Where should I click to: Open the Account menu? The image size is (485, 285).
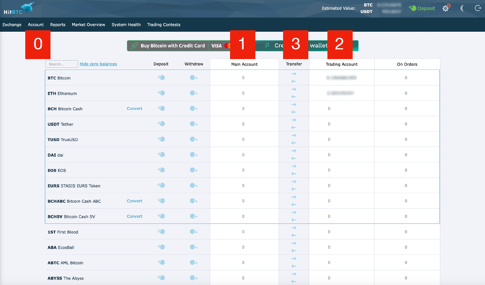click(x=36, y=25)
